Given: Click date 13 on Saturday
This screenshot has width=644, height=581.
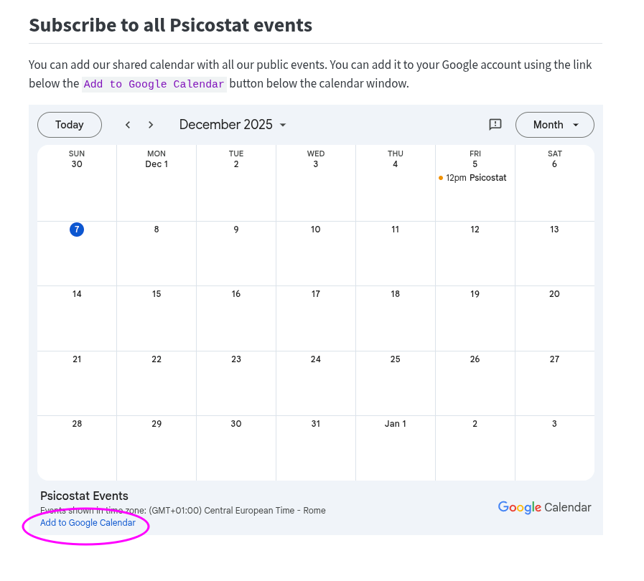Looking at the screenshot, I should coord(554,230).
